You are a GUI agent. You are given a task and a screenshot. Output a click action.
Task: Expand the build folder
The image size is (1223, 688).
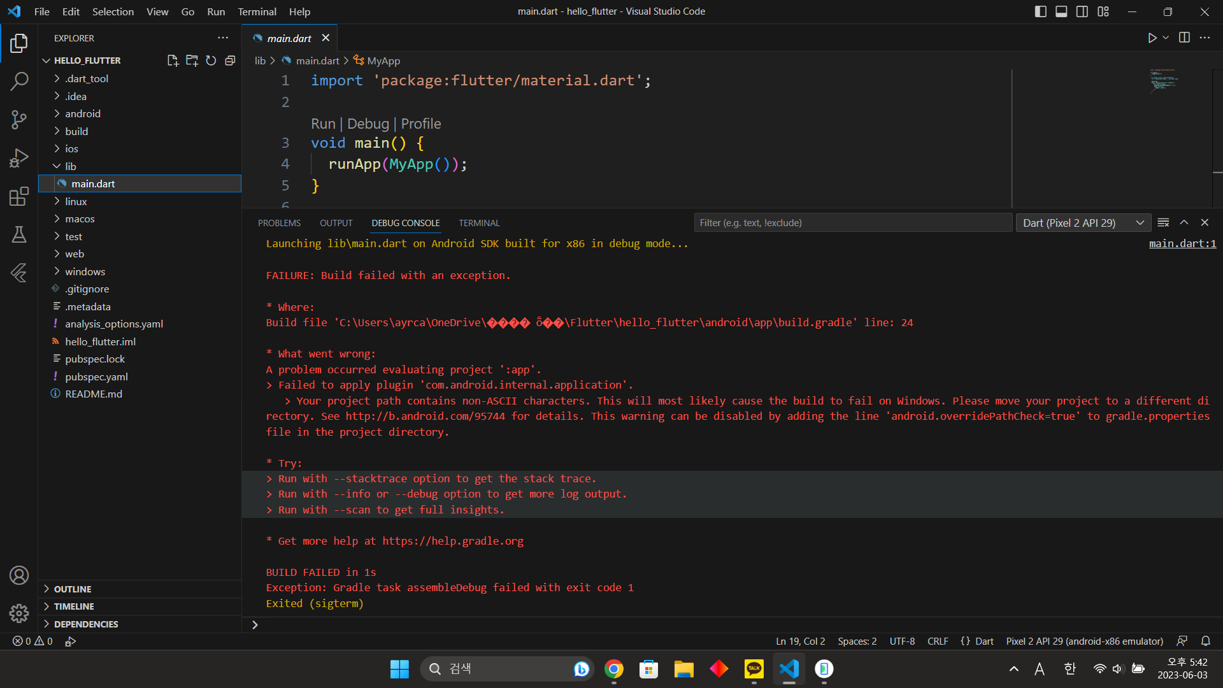(139, 131)
